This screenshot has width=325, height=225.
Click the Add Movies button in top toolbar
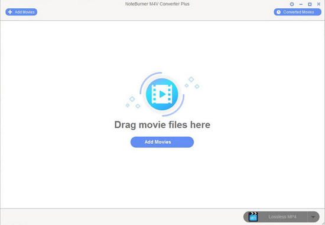21,12
